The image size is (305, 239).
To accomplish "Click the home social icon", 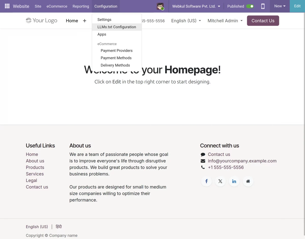I will click(x=248, y=181).
